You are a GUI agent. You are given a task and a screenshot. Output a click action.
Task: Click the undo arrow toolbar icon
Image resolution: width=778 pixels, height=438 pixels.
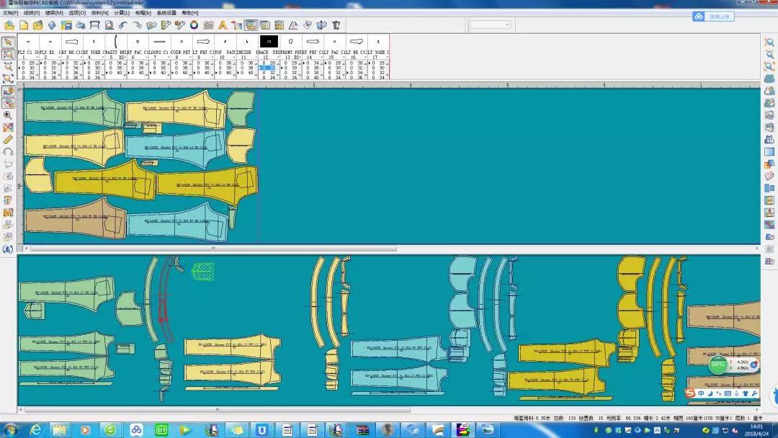123,25
